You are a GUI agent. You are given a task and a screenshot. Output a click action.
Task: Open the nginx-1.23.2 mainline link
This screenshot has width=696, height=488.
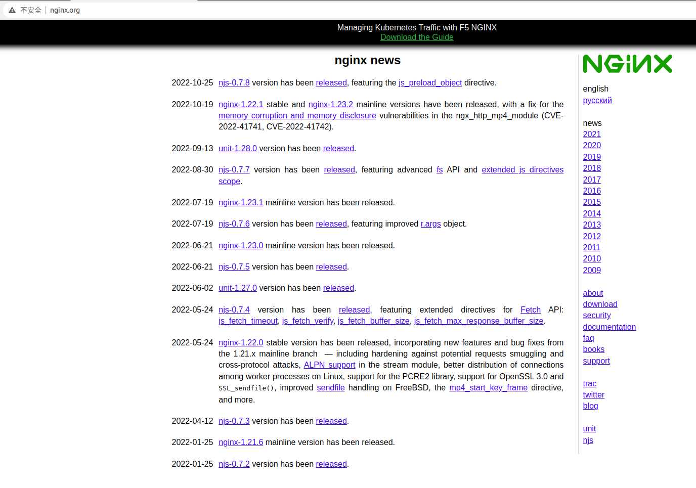(331, 105)
